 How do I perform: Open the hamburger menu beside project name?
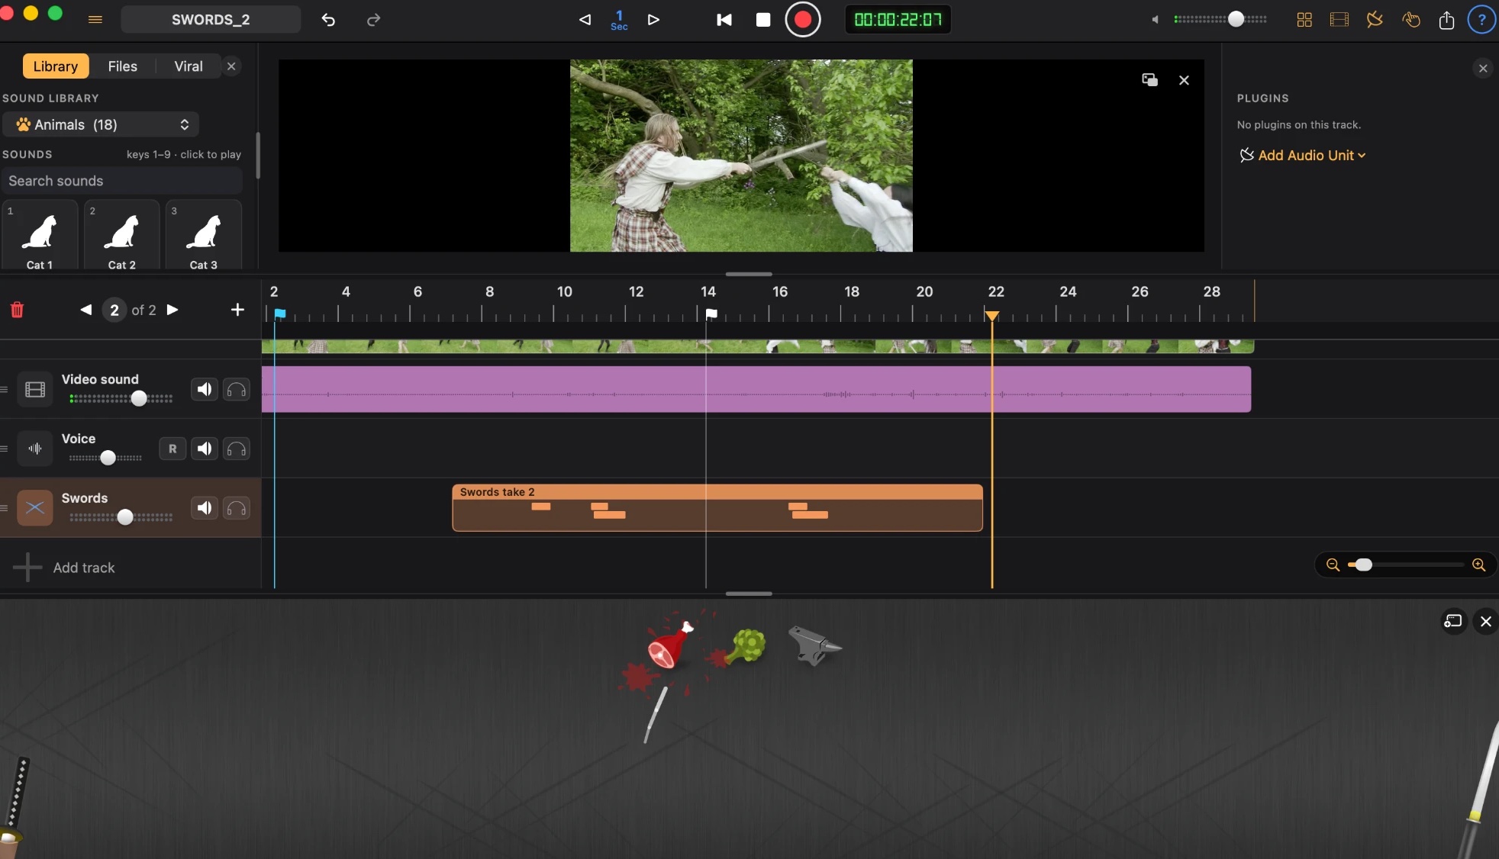(x=95, y=20)
